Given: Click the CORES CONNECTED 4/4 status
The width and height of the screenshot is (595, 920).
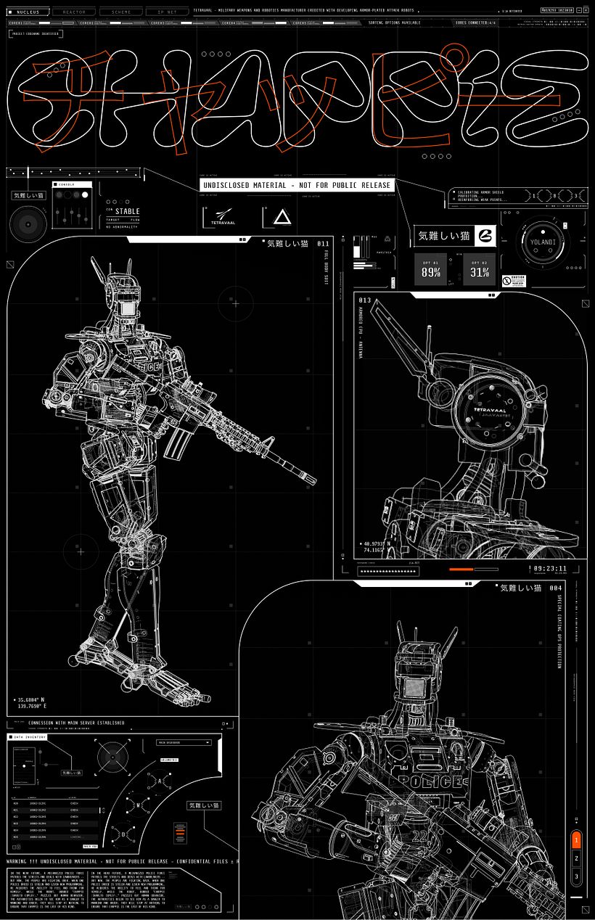Looking at the screenshot, I should coord(476,23).
